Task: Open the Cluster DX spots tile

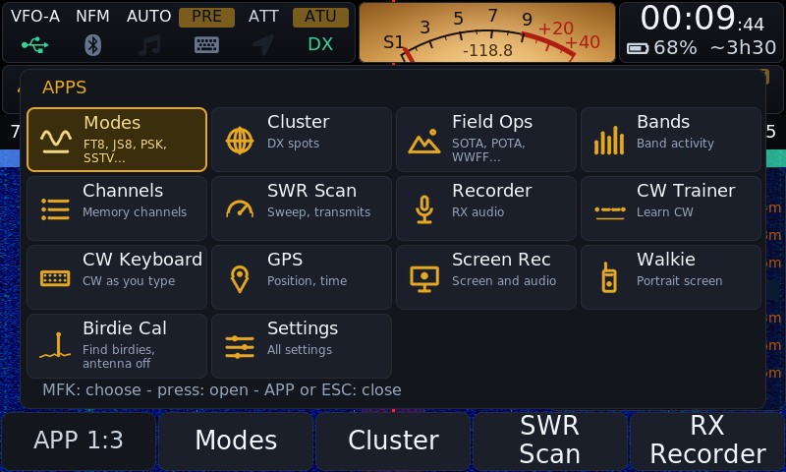Action: click(x=302, y=140)
